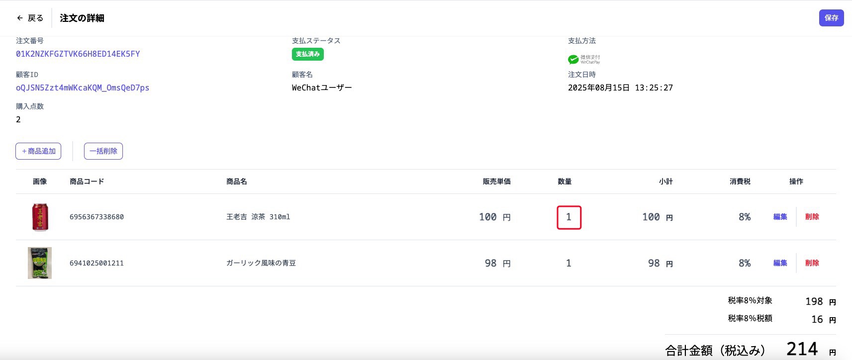Click 8% tax of ガーリック風味の青豆 row
This screenshot has height=360, width=852.
(745, 263)
